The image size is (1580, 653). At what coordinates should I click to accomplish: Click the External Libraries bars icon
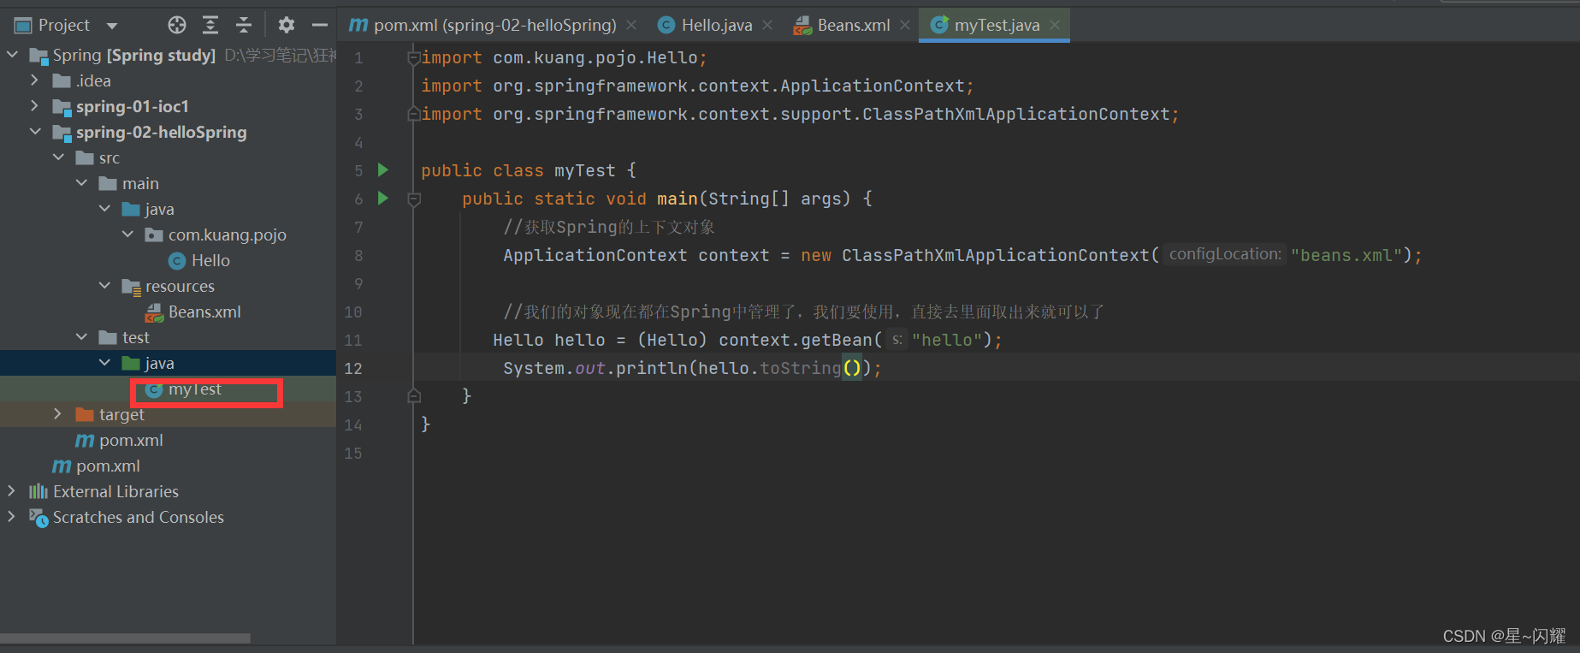point(38,491)
